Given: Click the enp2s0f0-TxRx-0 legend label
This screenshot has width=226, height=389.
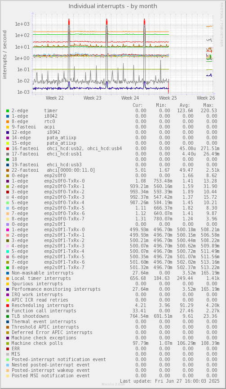Looking at the screenshot, I should click(64, 181).
